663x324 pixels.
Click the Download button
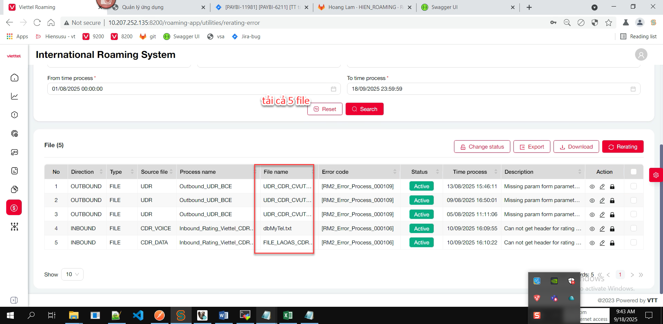click(576, 147)
